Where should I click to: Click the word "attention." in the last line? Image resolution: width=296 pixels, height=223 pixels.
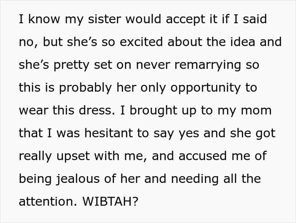[48, 201]
